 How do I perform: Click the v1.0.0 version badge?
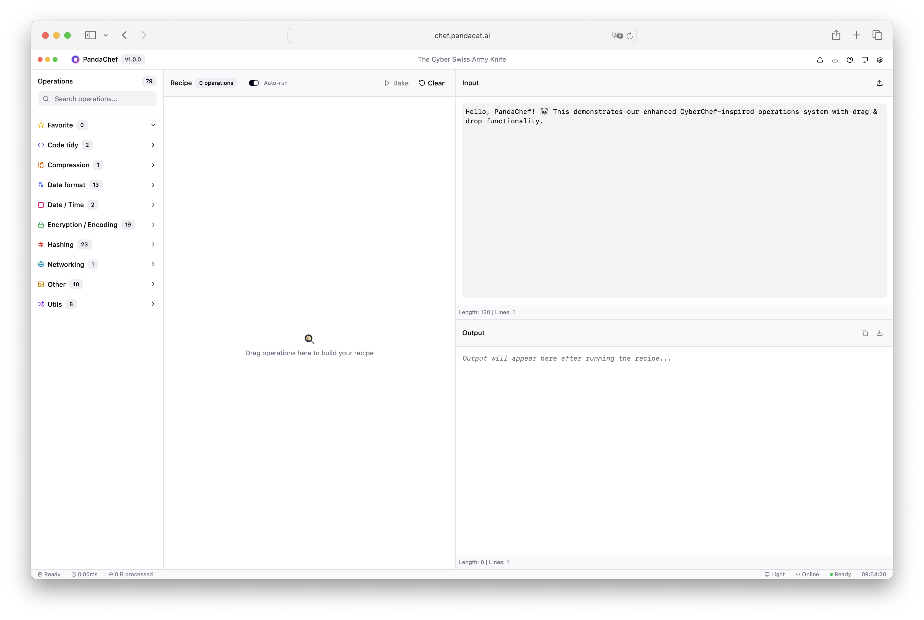(133, 59)
